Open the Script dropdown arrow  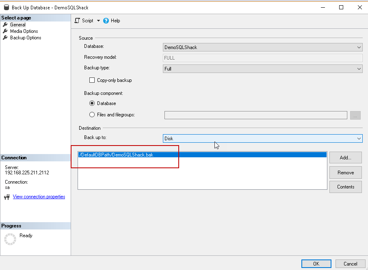coord(99,21)
